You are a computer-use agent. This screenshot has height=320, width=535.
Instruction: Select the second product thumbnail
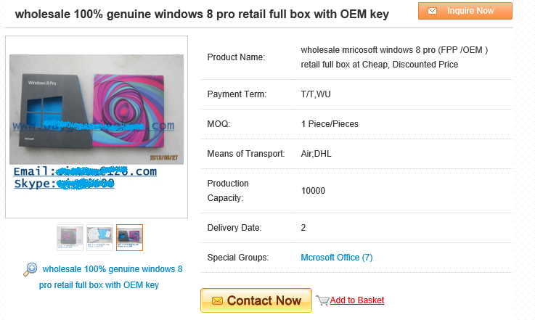(x=99, y=237)
